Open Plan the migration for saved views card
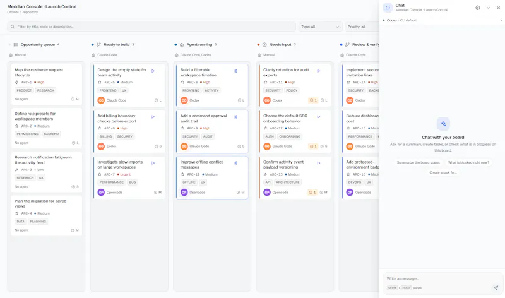505x298 pixels. (46, 215)
